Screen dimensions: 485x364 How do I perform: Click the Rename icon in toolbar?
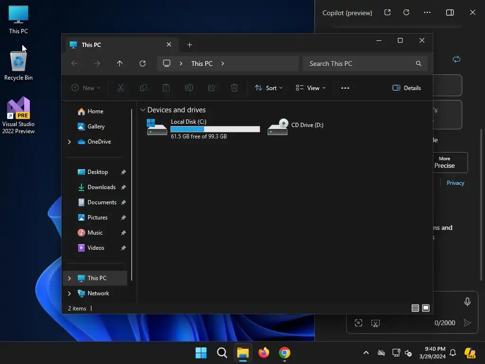click(x=189, y=88)
